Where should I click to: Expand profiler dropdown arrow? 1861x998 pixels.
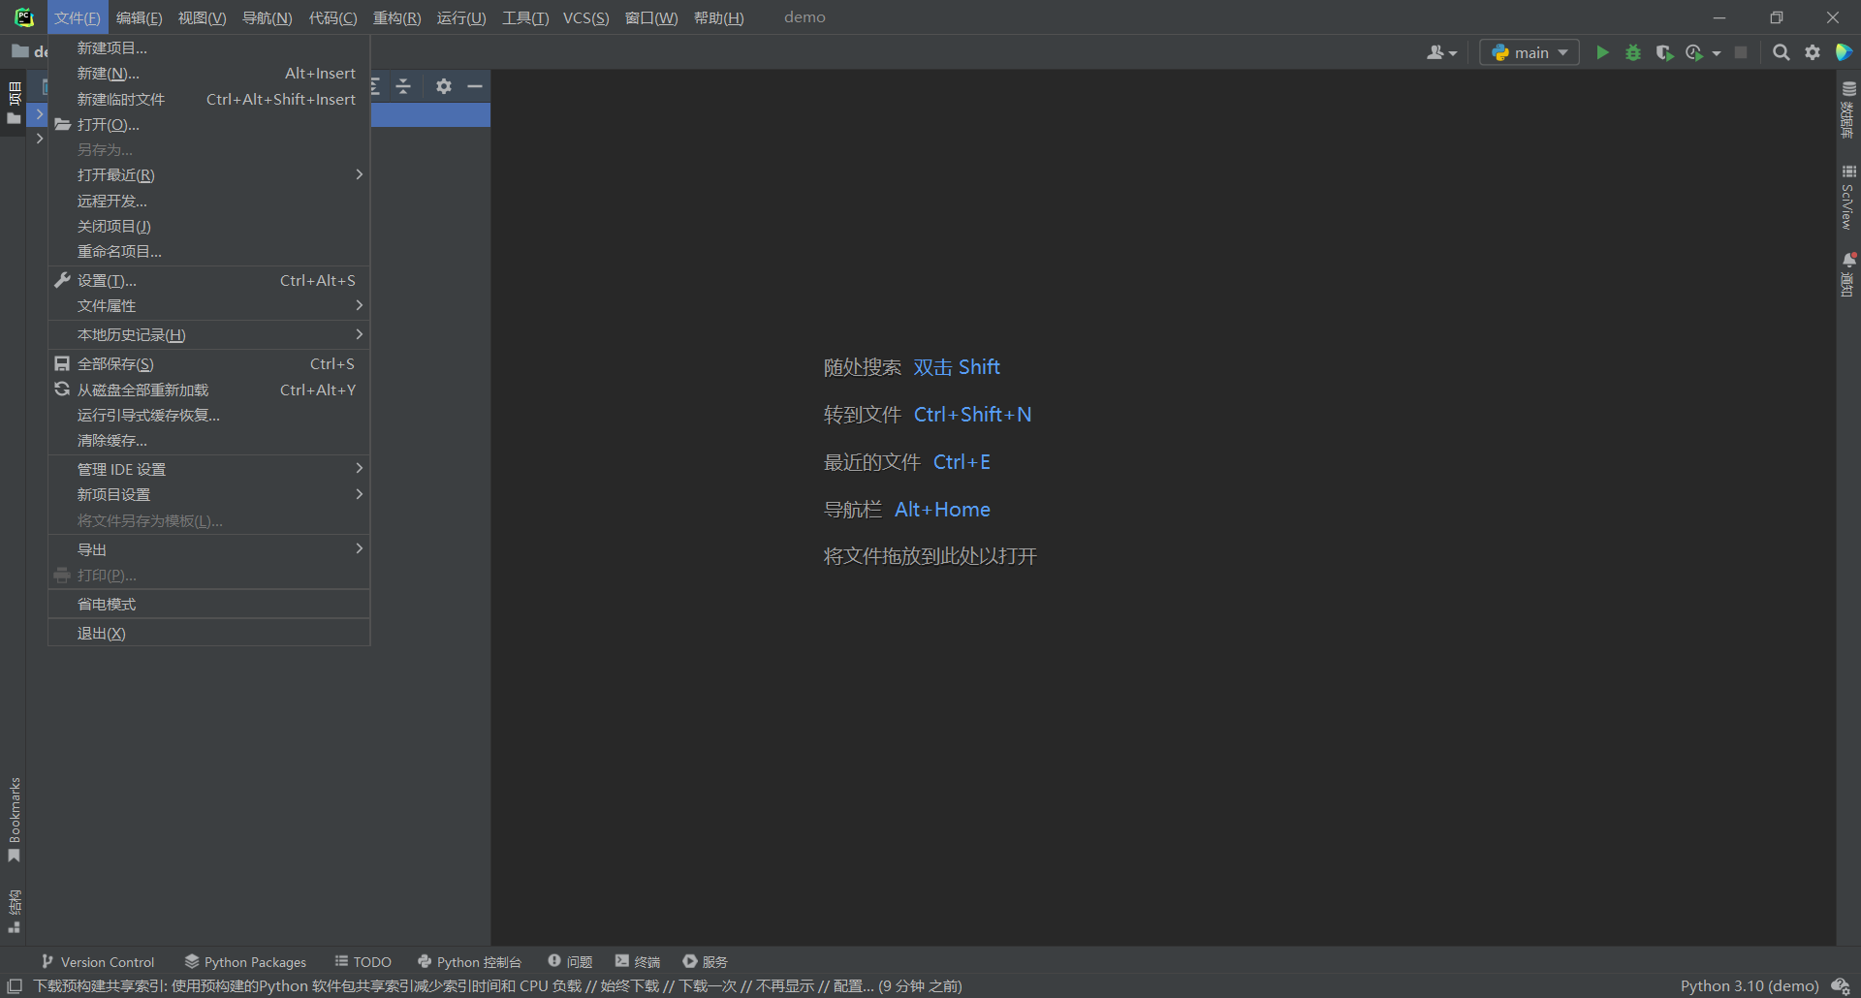tap(1717, 53)
